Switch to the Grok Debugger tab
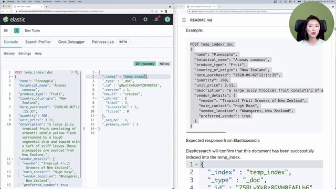This screenshot has width=336, height=189. coord(71,42)
